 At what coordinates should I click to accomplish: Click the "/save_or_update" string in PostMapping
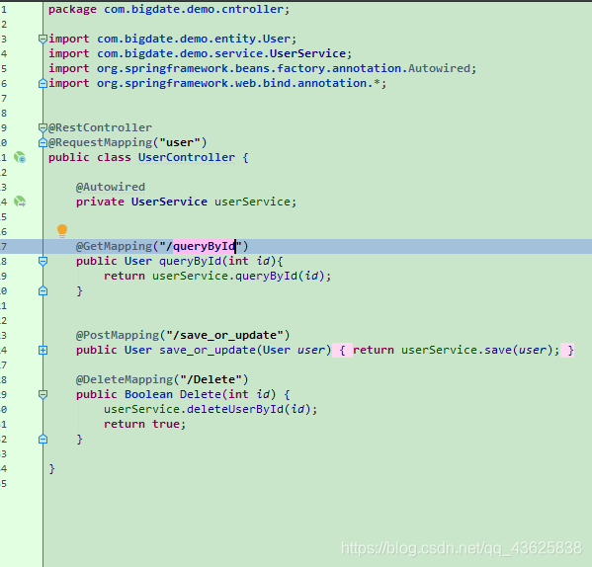pyautogui.click(x=224, y=336)
